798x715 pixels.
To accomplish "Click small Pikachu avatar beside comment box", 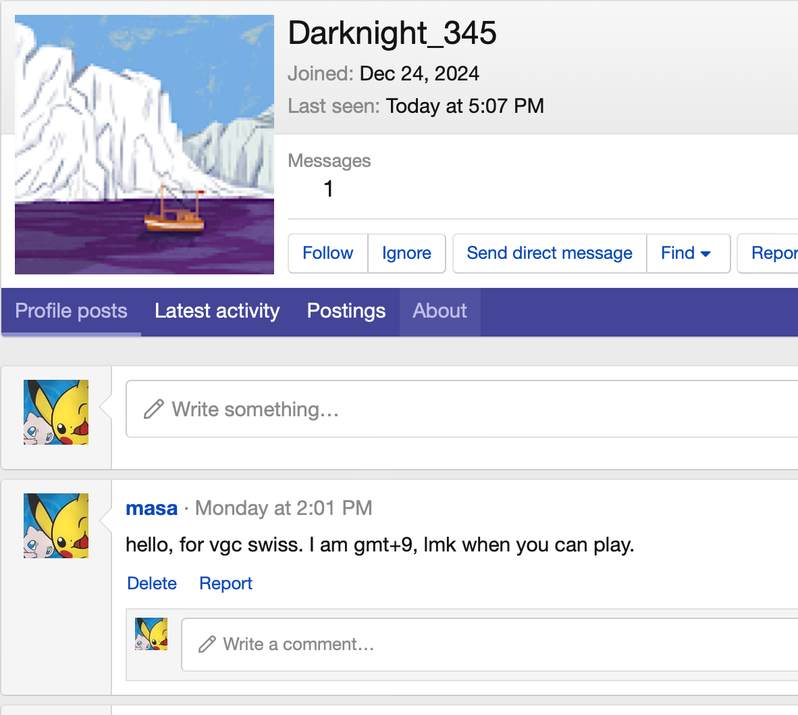I will [x=151, y=634].
